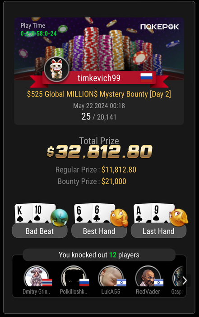Image resolution: width=199 pixels, height=317 pixels.
Task: Open the Bad Beat hand replay
Action: click(40, 231)
